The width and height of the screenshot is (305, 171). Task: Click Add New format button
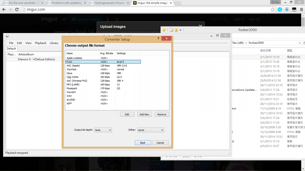coord(144,114)
